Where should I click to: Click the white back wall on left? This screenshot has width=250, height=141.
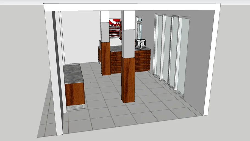point(80,36)
